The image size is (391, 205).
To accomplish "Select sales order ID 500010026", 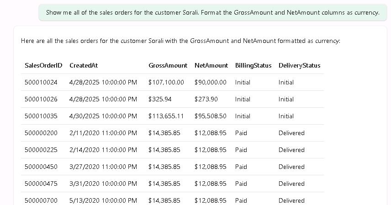I will point(41,99).
